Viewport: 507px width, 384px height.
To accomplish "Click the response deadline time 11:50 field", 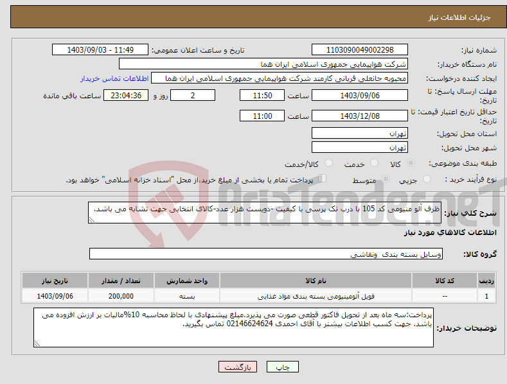I will coord(262,95).
